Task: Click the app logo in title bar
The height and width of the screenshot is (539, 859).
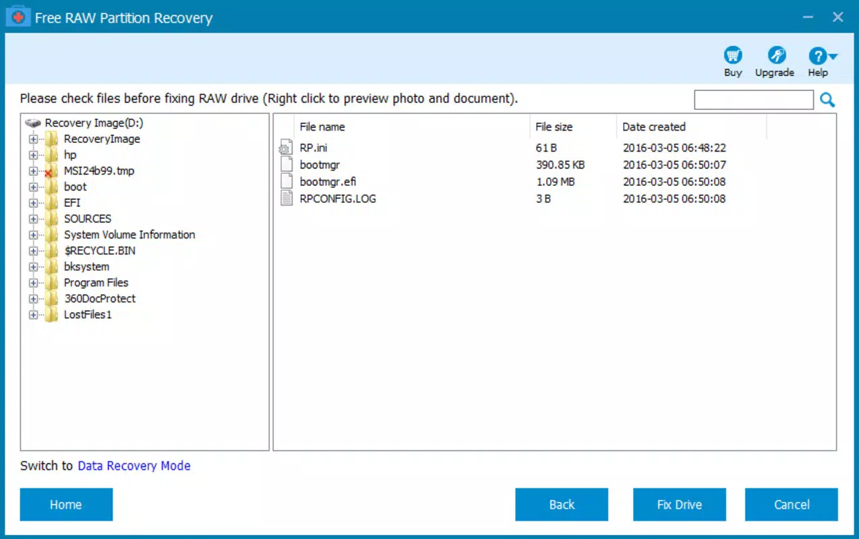Action: pyautogui.click(x=18, y=18)
